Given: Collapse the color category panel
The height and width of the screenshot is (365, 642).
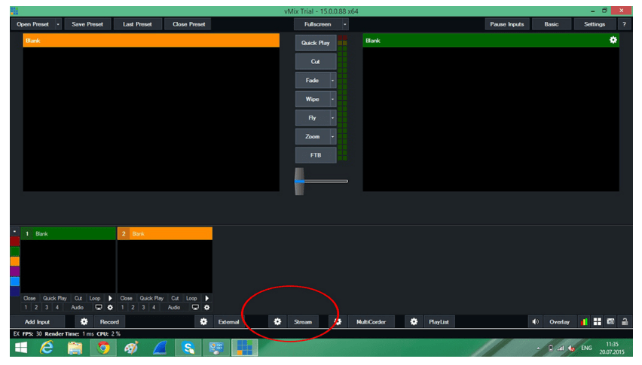Looking at the screenshot, I should pyautogui.click(x=14, y=231).
